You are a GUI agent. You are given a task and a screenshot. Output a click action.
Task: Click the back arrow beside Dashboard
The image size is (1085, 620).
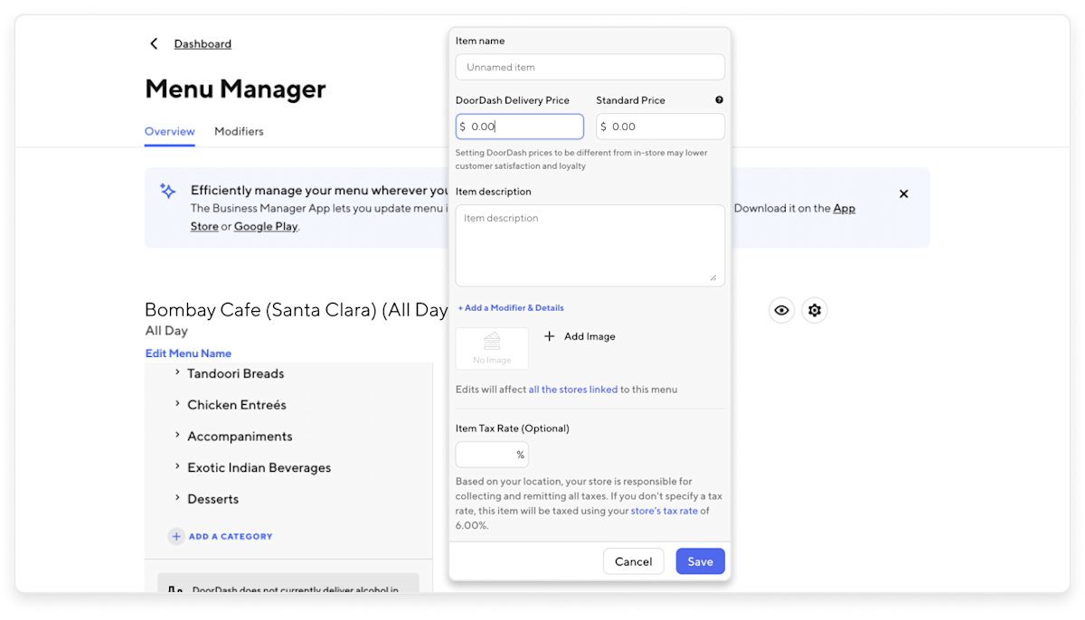point(154,43)
